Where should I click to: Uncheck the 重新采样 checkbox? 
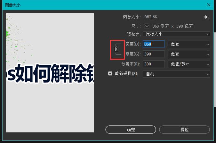110,73
